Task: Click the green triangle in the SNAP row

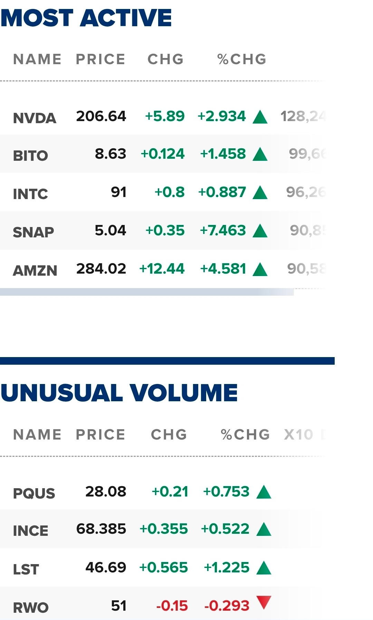Action: [260, 230]
